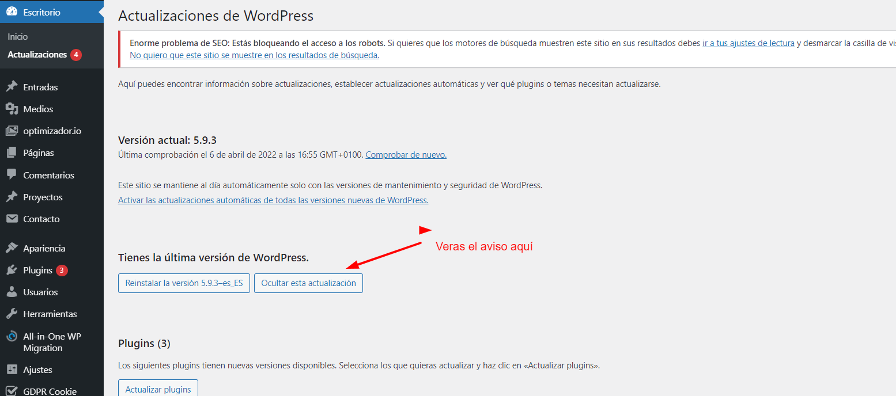Image resolution: width=896 pixels, height=396 pixels.
Task: Click the red 3 badge on Plugins
Action: tap(62, 270)
